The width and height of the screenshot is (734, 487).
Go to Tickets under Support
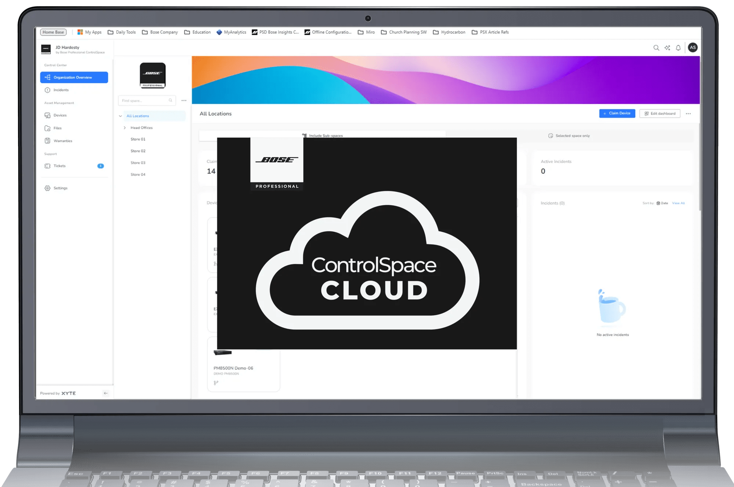59,166
